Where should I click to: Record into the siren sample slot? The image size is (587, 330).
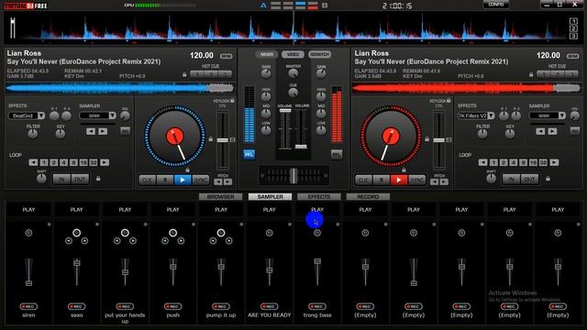[x=28, y=306]
